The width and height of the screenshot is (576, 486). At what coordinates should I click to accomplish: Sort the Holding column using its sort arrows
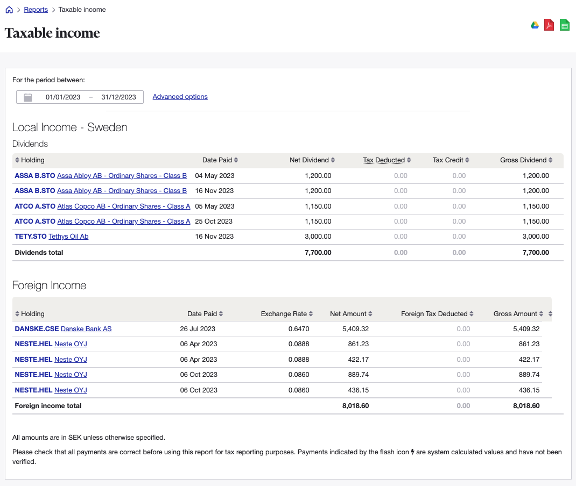17,160
